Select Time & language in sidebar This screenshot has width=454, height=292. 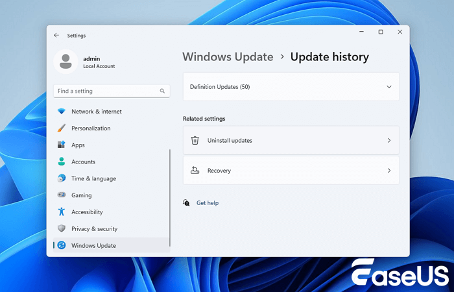112,178
